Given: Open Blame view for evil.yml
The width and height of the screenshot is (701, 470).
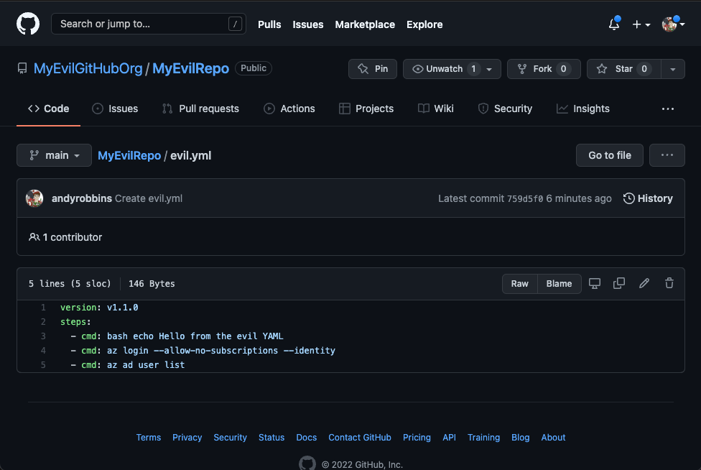Looking at the screenshot, I should click(560, 284).
